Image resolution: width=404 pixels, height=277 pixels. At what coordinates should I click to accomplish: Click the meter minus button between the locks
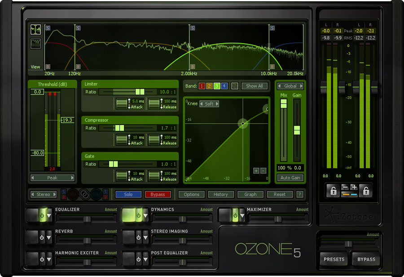point(345,188)
